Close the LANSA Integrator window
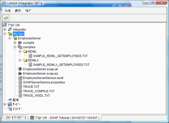 (161, 3)
